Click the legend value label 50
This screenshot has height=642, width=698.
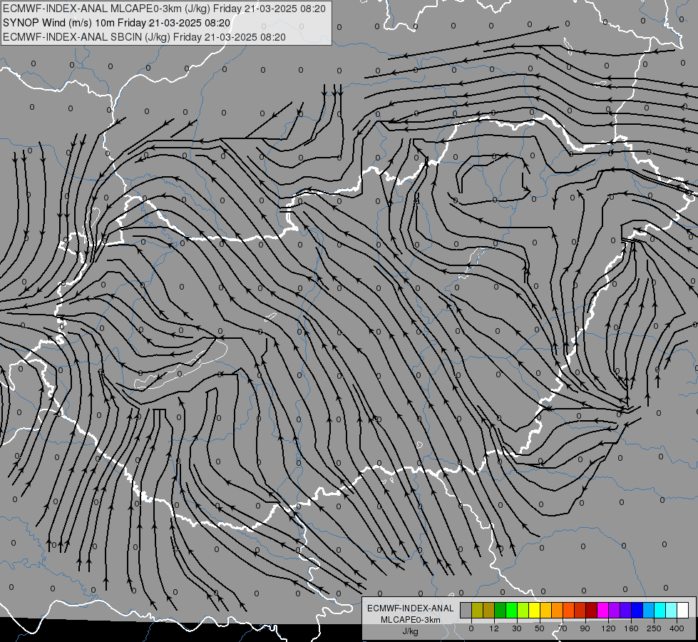click(540, 628)
